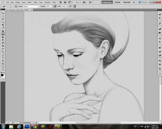
Task: Toggle tablet pressure for opacity
Action: (x=55, y=6)
